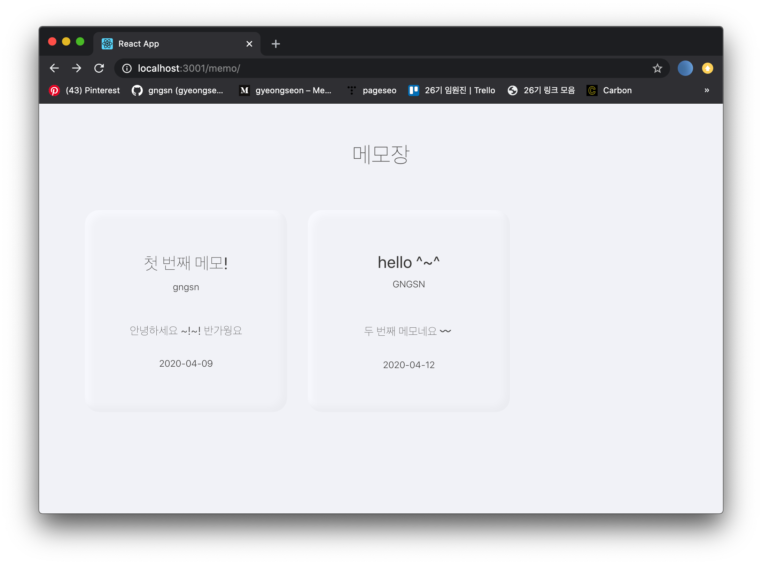Click the hello ^~^ memo card

409,311
